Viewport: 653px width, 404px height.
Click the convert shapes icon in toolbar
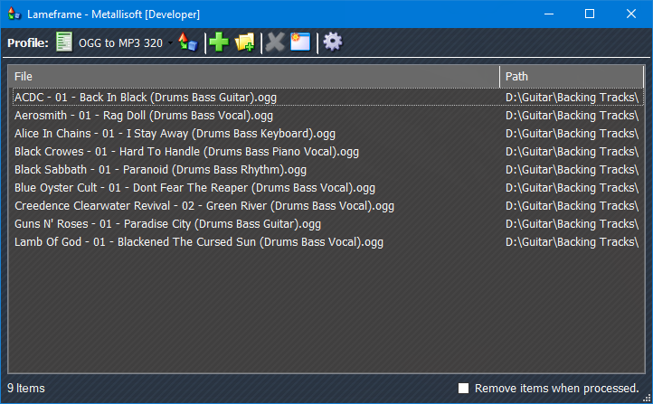pos(187,42)
